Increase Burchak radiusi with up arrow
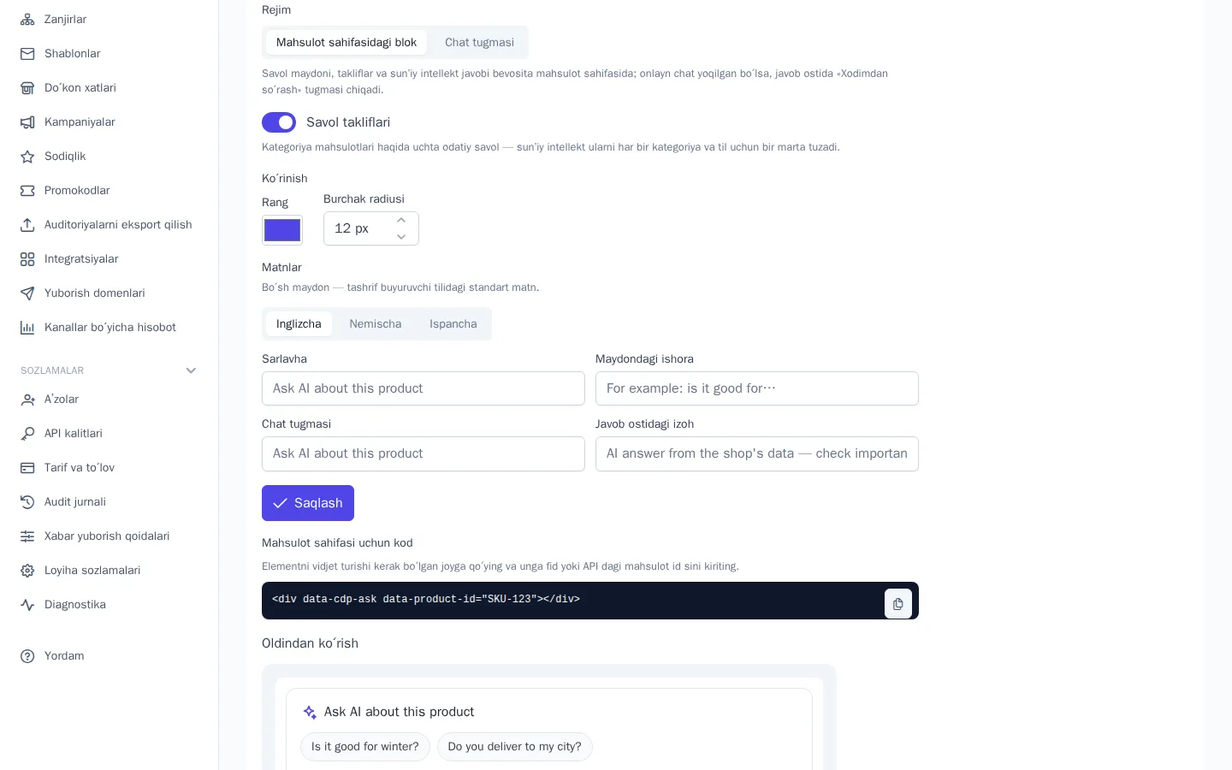This screenshot has height=770, width=1232. pyautogui.click(x=401, y=221)
